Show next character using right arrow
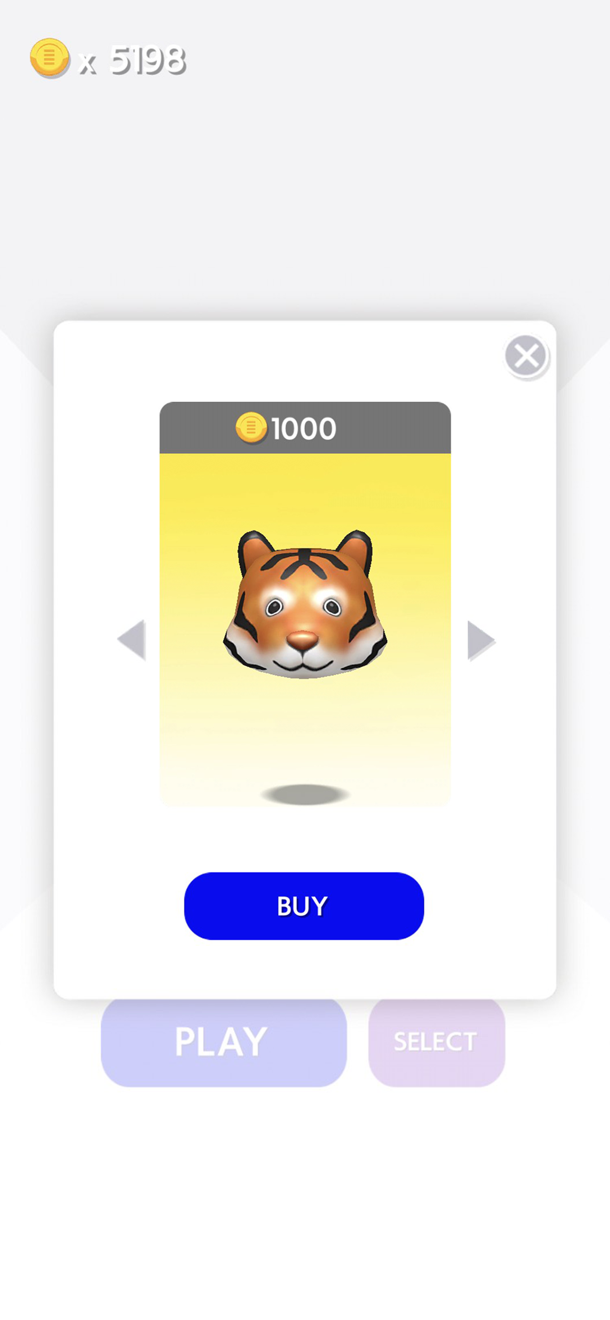Image resolution: width=610 pixels, height=1320 pixels. coord(481,640)
